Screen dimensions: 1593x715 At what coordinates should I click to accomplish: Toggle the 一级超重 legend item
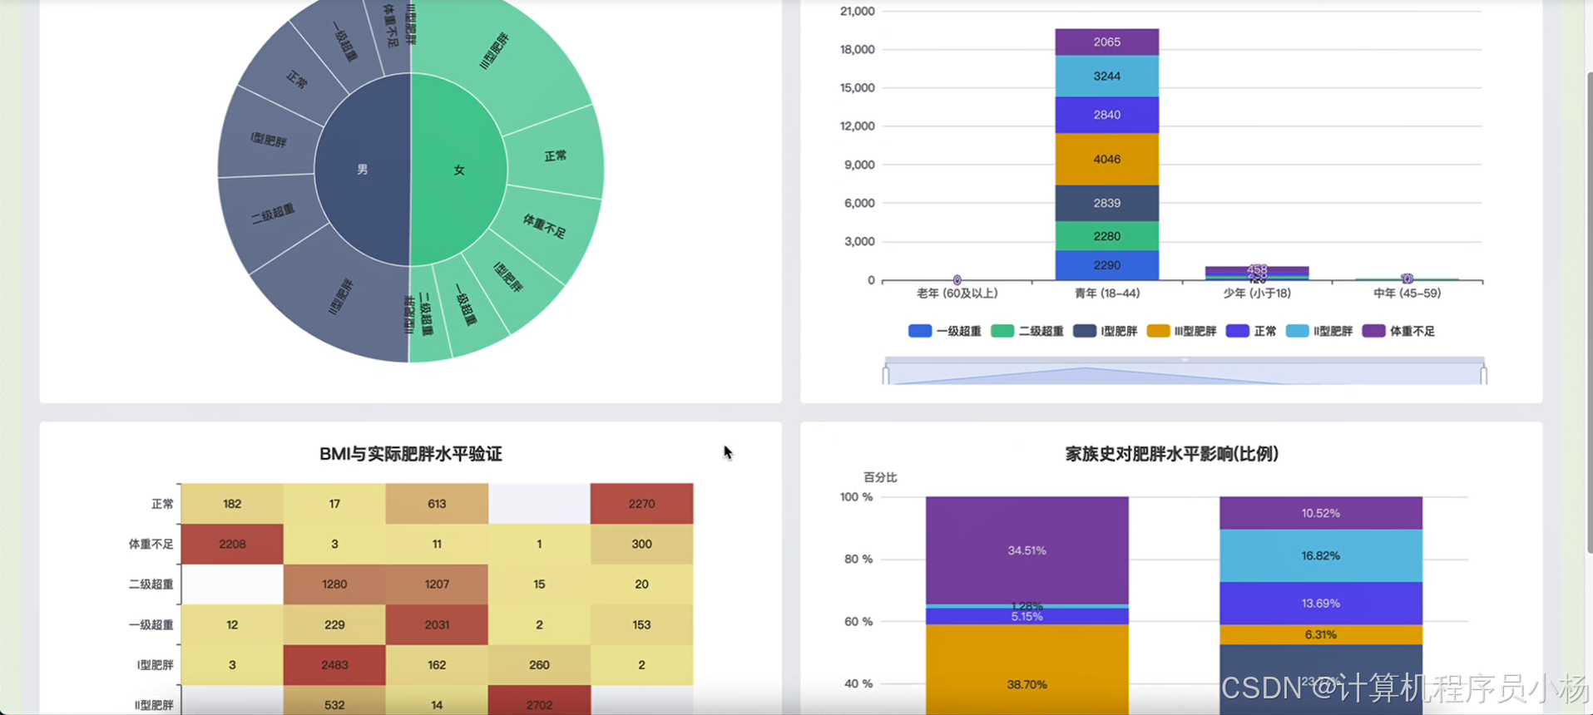pos(944,331)
